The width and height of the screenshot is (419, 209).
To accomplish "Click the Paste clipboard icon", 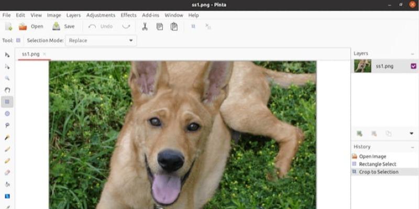I will [174, 27].
